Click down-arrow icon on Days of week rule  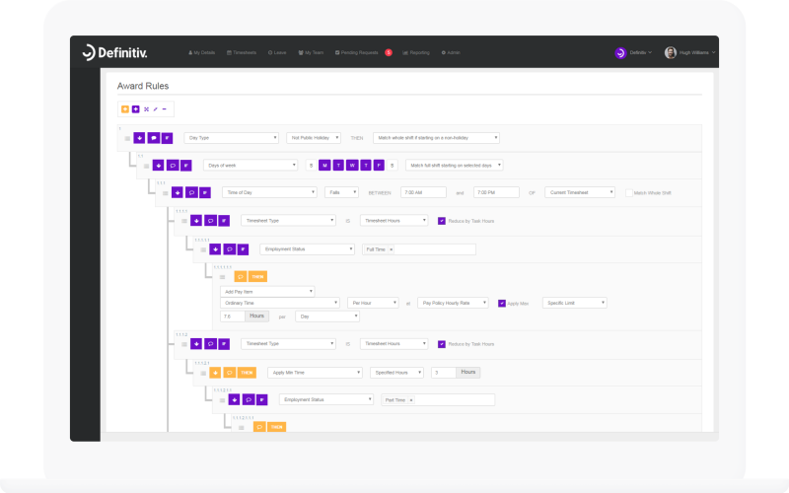tap(158, 166)
